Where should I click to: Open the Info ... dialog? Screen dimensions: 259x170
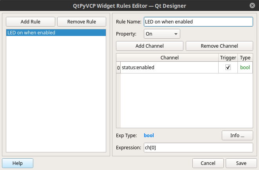pos(237,135)
